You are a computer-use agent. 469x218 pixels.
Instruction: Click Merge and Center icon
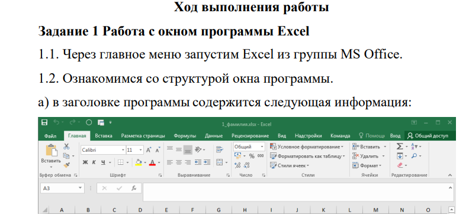(x=220, y=162)
